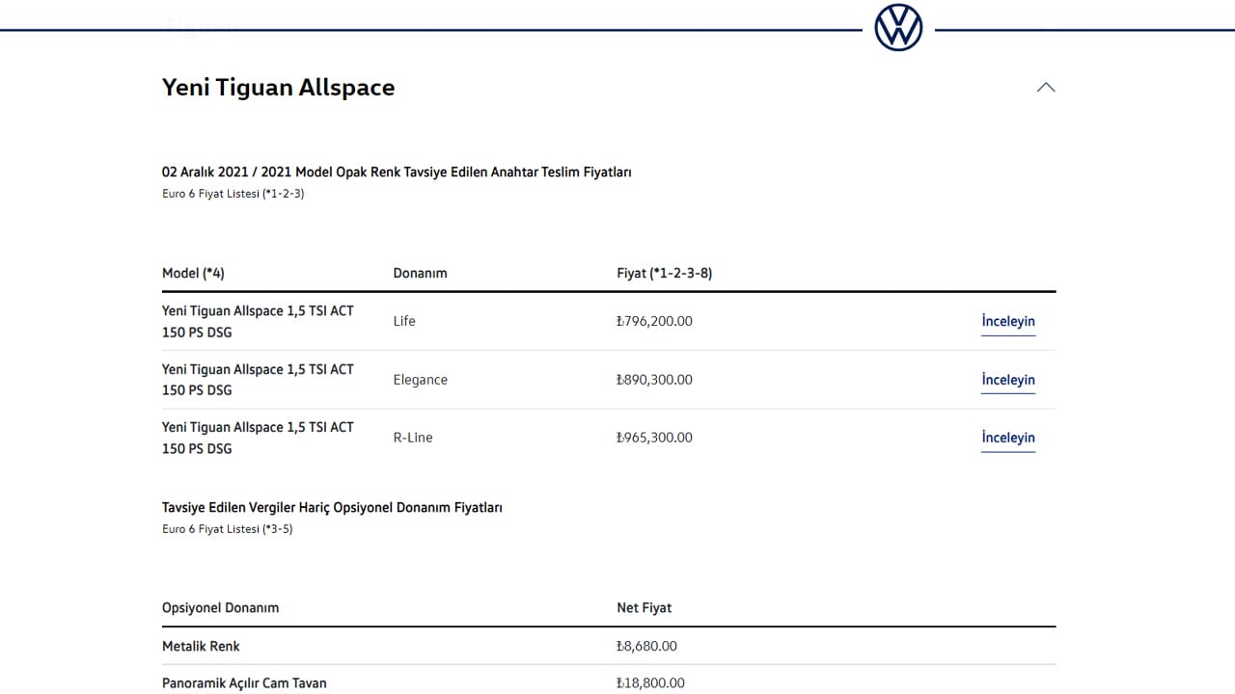Select the Life trim cell
Screen dimensions: 1235x694
404,321
